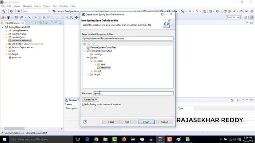Click the green Run launch button
The image size is (255, 143).
tap(11, 11)
